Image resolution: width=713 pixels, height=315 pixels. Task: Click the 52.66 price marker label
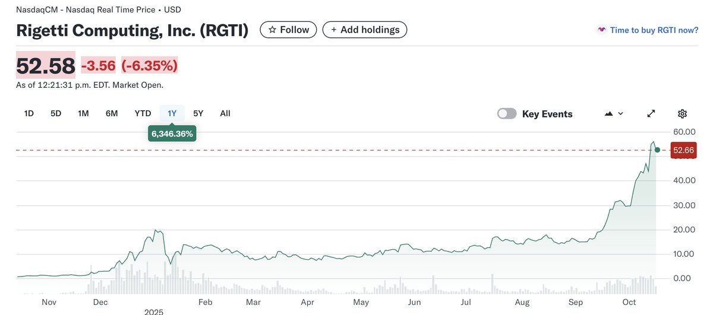683,150
